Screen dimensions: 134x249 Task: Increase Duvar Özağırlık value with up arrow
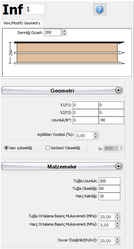pyautogui.click(x=117, y=239)
